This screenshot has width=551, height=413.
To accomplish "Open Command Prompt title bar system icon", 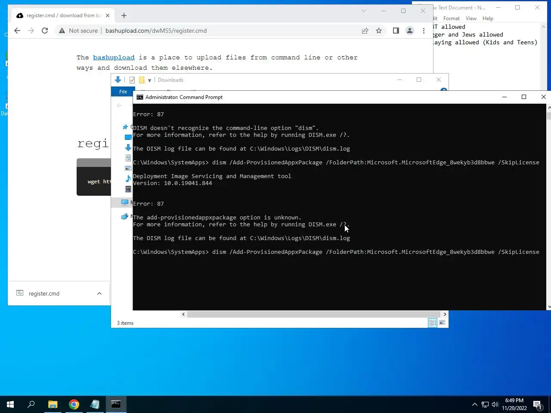I will pos(139,97).
